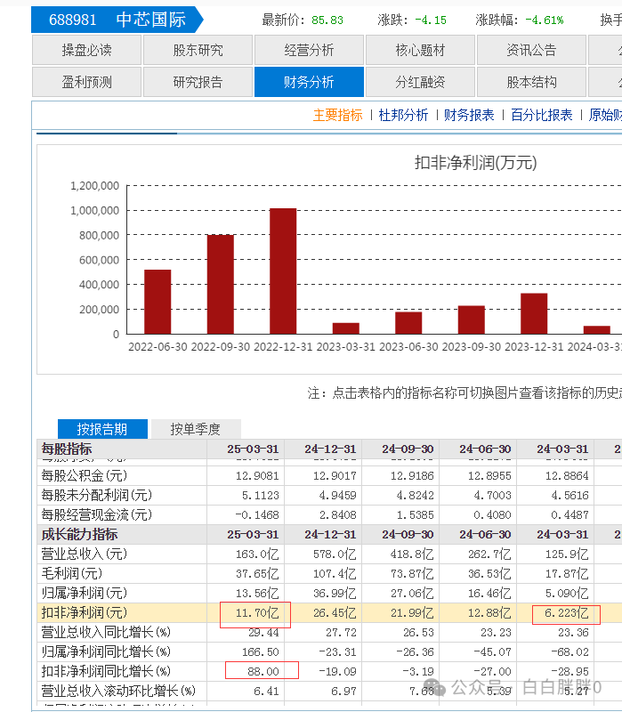Image resolution: width=622 pixels, height=712 pixels.
Task: Click the 扣非净利润同比增长(%) label
Action: point(106,671)
